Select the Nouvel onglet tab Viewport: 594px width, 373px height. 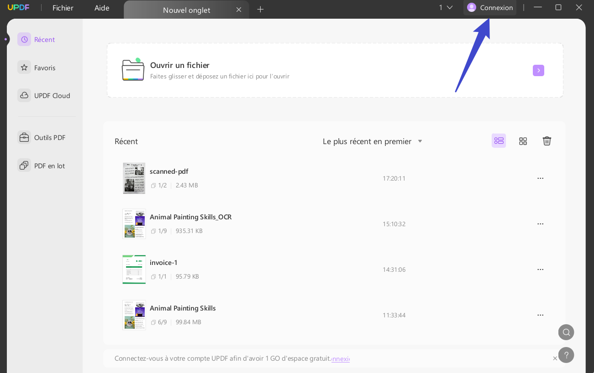186,10
